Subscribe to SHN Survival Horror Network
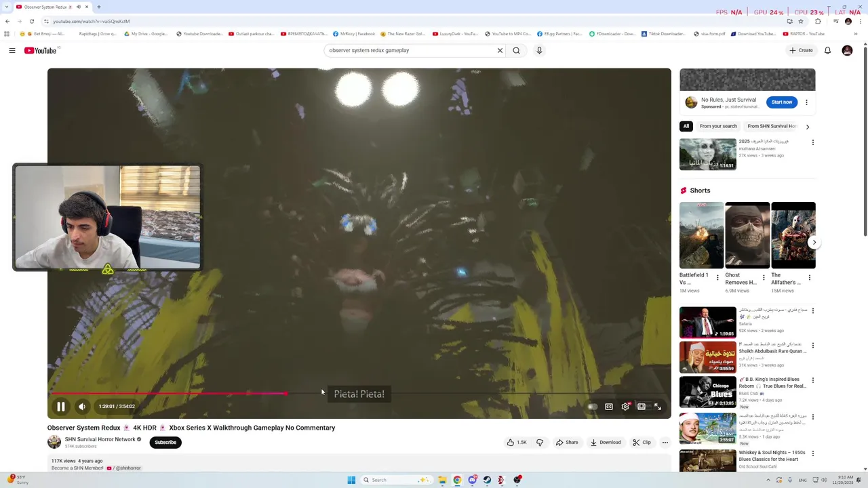 (165, 443)
